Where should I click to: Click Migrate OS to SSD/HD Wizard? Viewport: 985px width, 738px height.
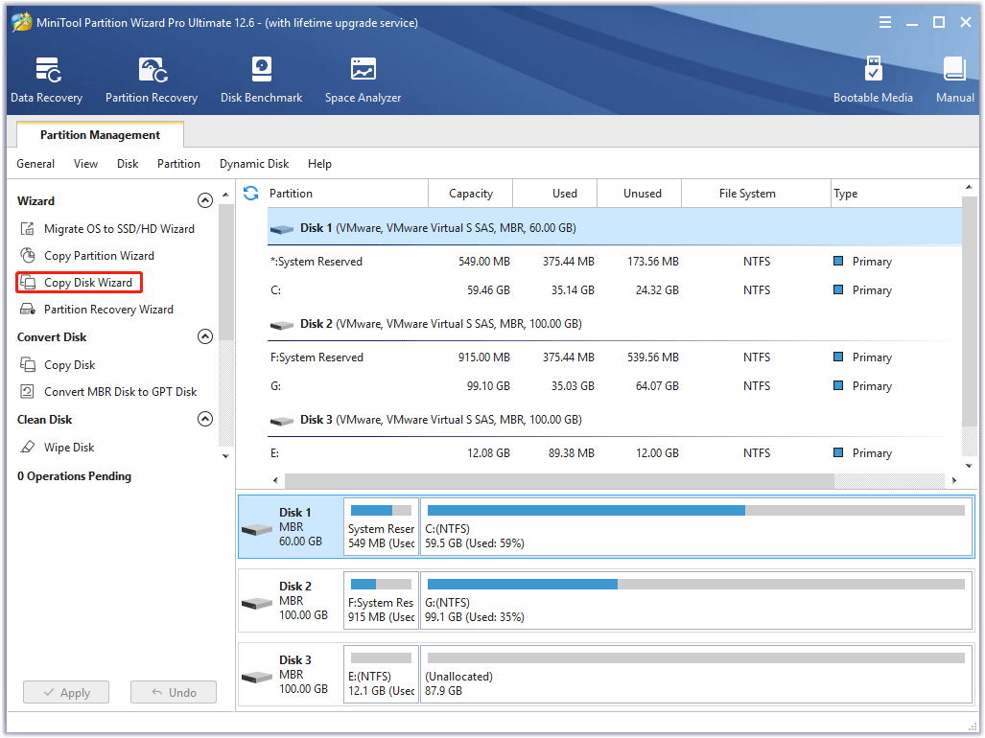(119, 229)
